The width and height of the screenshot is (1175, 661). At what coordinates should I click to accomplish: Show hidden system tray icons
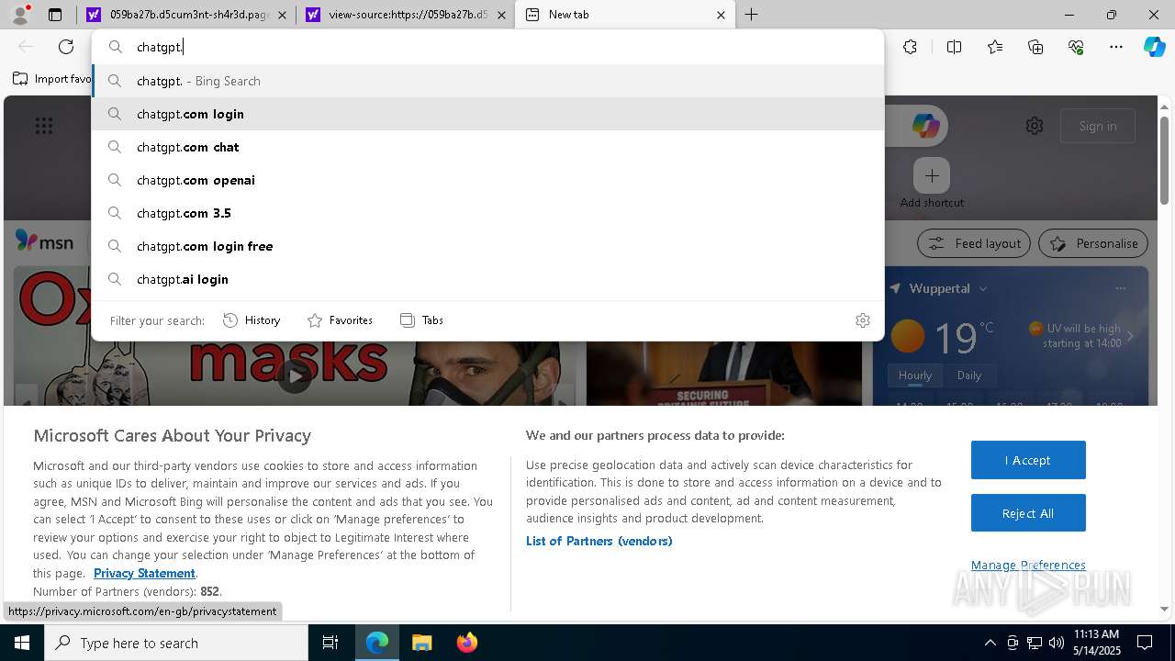click(990, 643)
